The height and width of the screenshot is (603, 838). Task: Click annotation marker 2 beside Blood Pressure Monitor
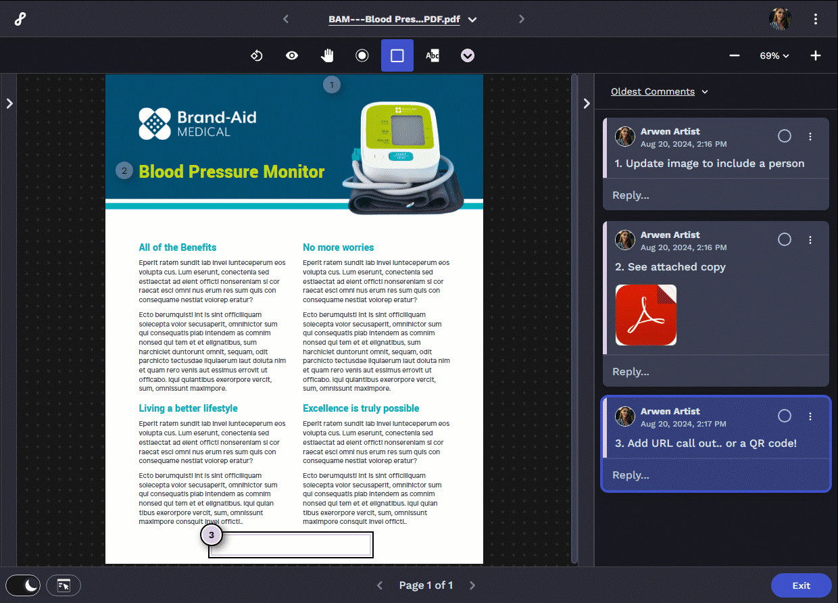(124, 171)
